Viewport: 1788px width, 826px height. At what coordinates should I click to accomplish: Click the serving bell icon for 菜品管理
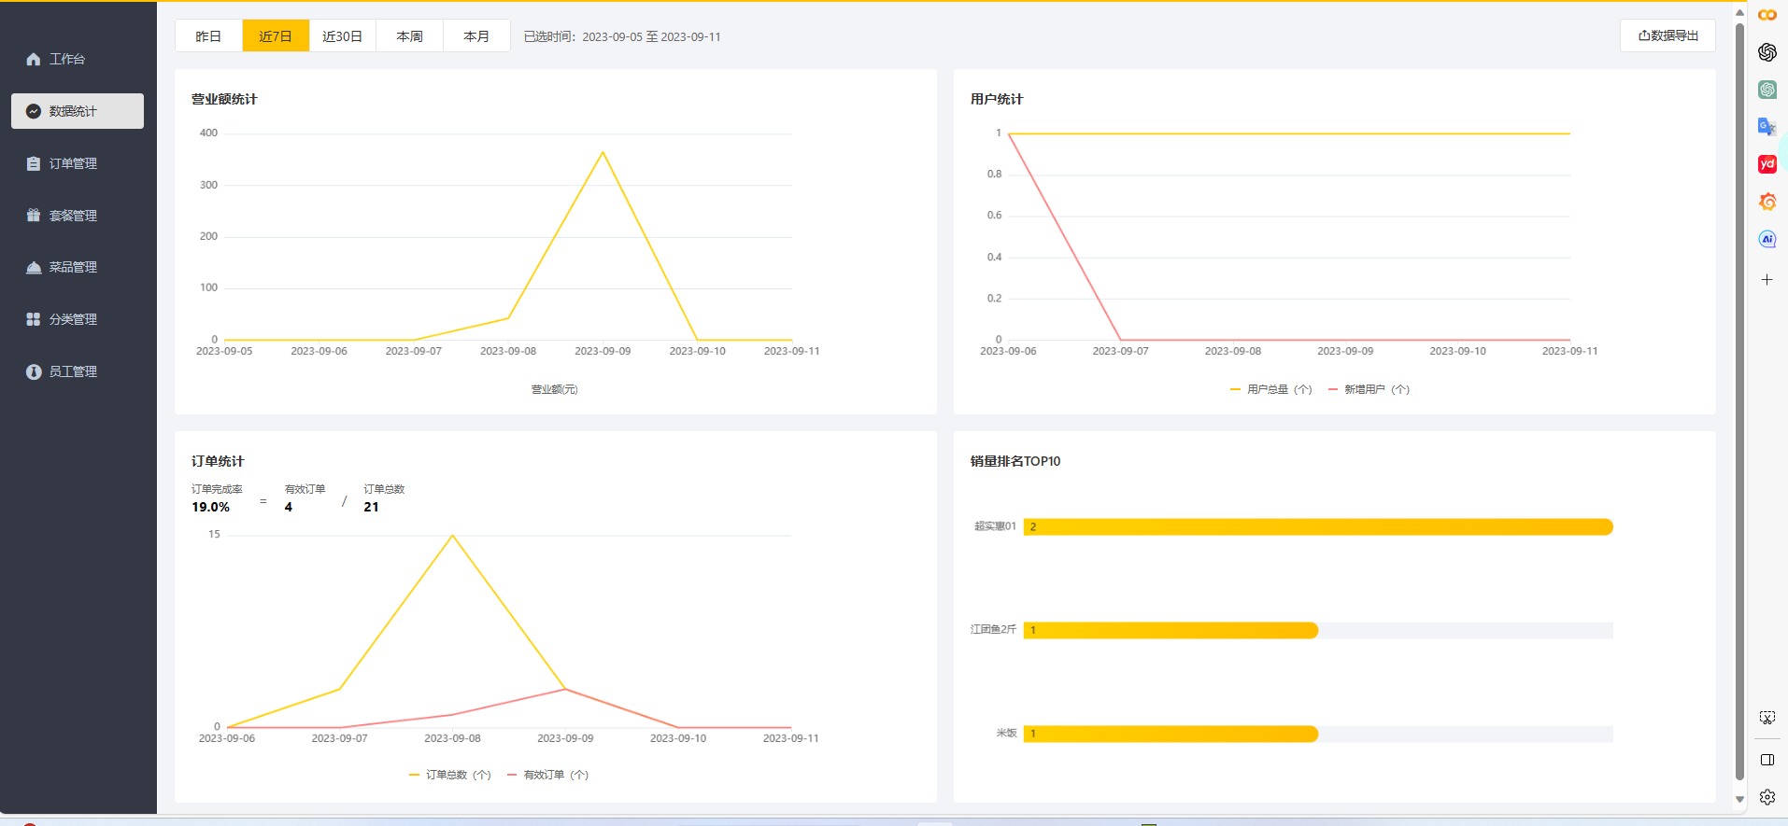point(34,268)
